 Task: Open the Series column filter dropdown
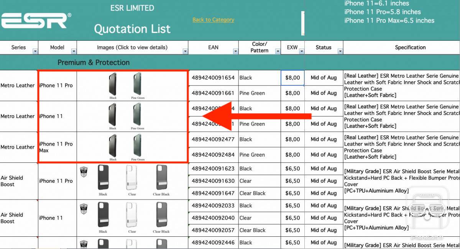[35, 51]
